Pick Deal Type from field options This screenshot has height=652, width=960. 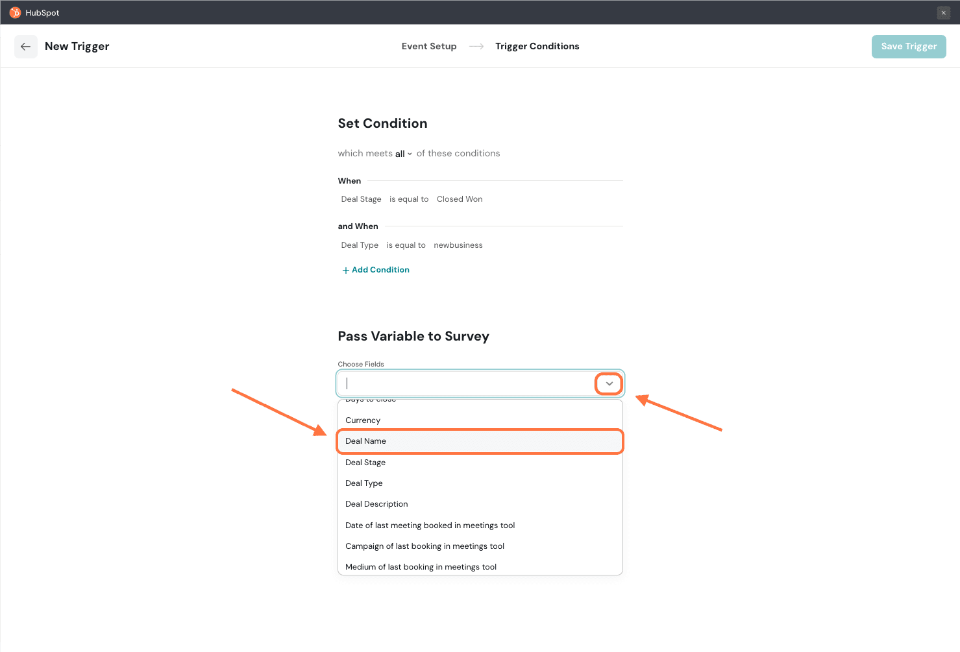(x=364, y=483)
